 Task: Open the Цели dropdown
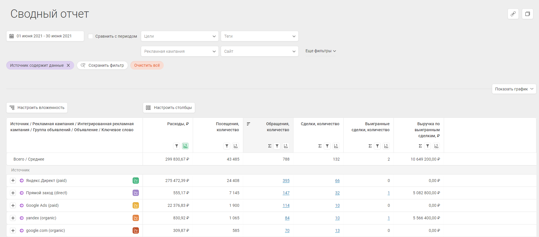(180, 36)
